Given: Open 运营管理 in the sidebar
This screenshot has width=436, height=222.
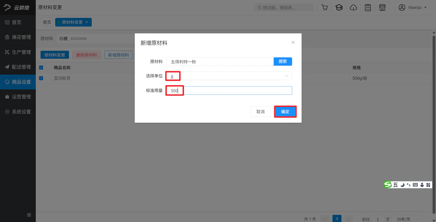Looking at the screenshot, I should coord(18,97).
